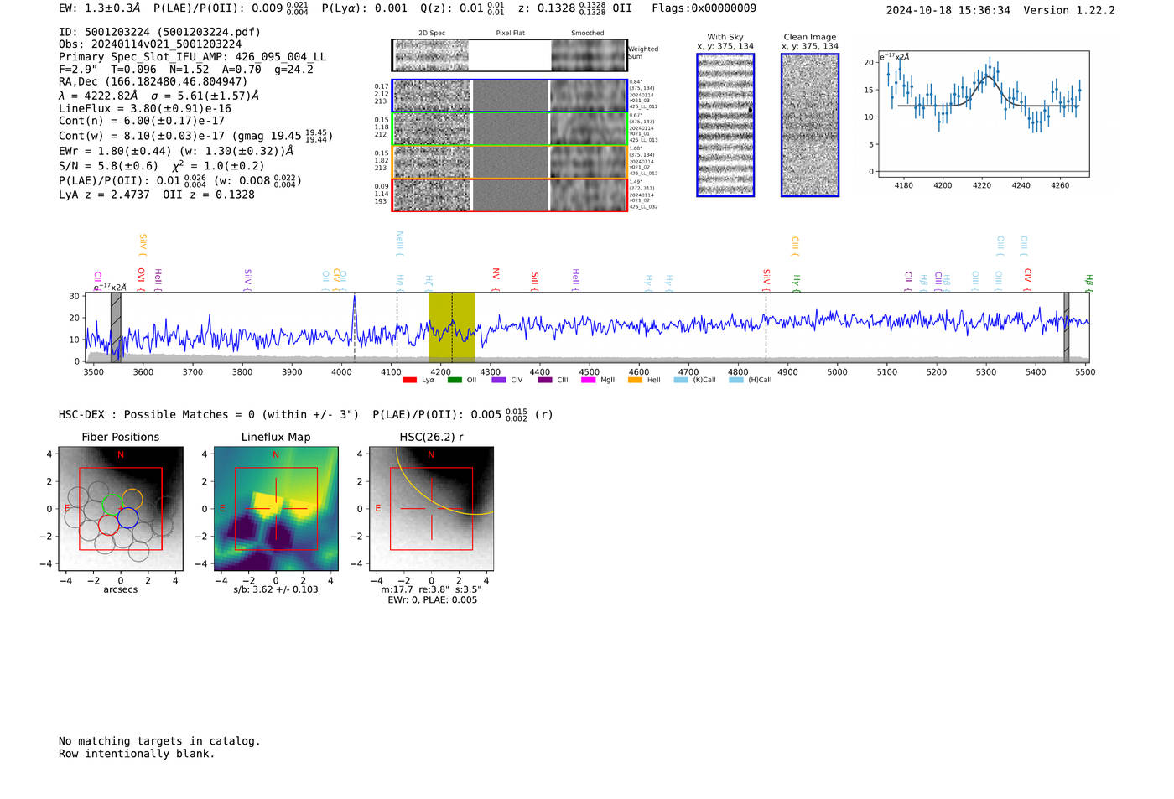Click the orange HeII legend swatch

635,380
